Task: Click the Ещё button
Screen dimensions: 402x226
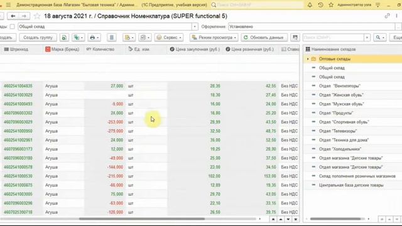Action: tap(396, 38)
